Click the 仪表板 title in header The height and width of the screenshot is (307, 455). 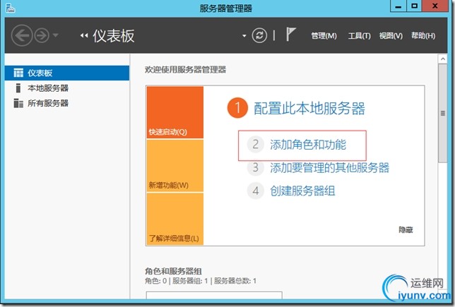(x=114, y=36)
